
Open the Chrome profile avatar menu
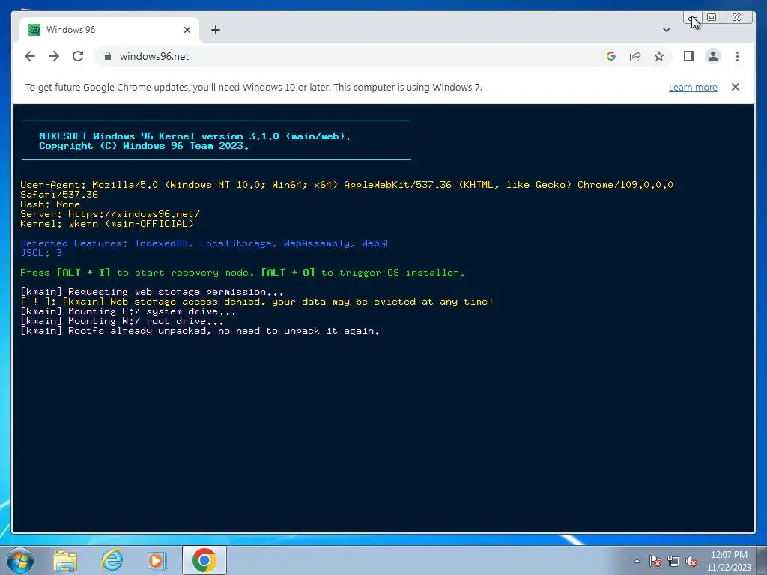point(713,56)
